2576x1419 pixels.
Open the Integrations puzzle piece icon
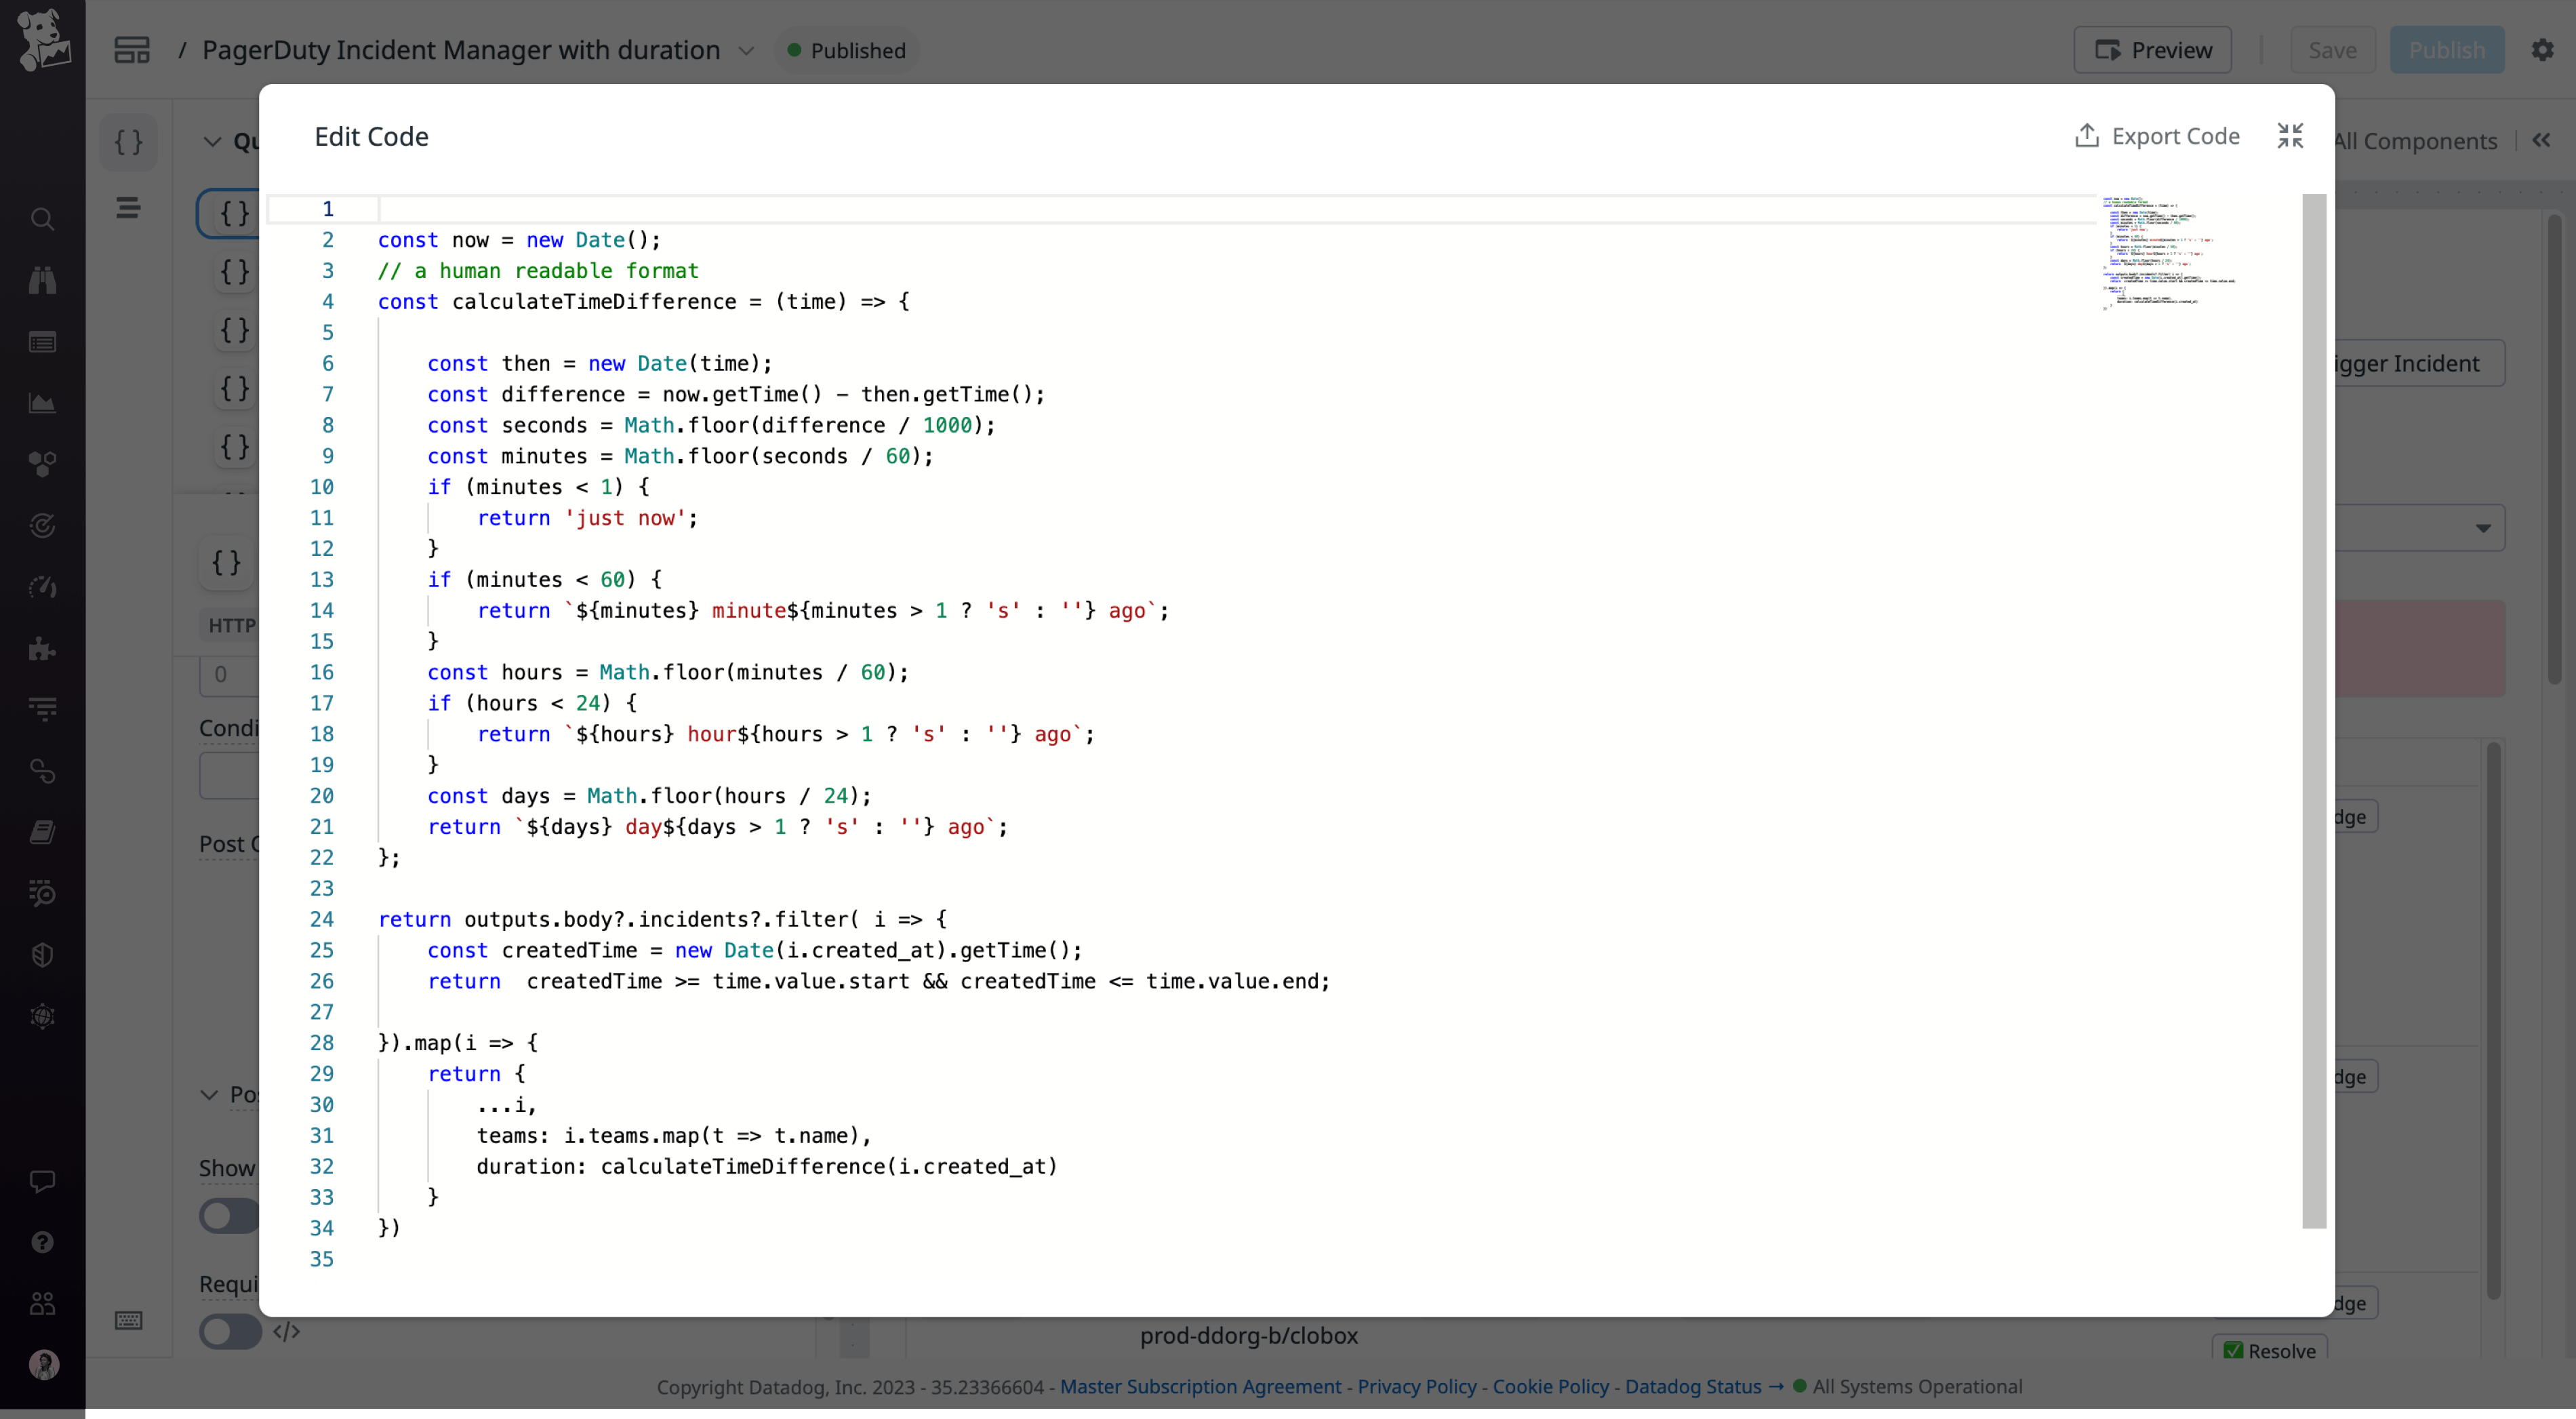click(x=43, y=649)
